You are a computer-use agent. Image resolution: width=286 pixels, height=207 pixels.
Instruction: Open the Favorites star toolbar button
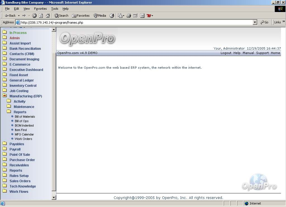click(81, 16)
